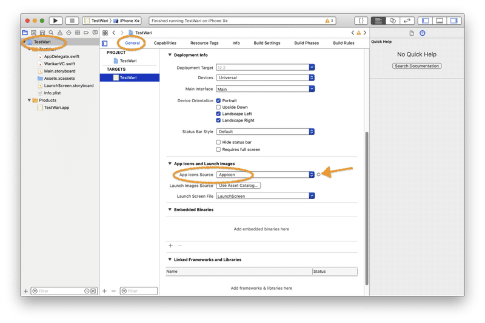Open the debug navigator

coord(78,33)
